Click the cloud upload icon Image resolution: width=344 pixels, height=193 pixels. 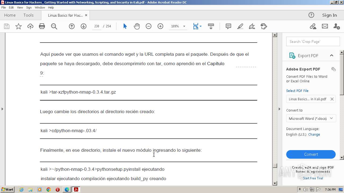pyautogui.click(x=30, y=26)
